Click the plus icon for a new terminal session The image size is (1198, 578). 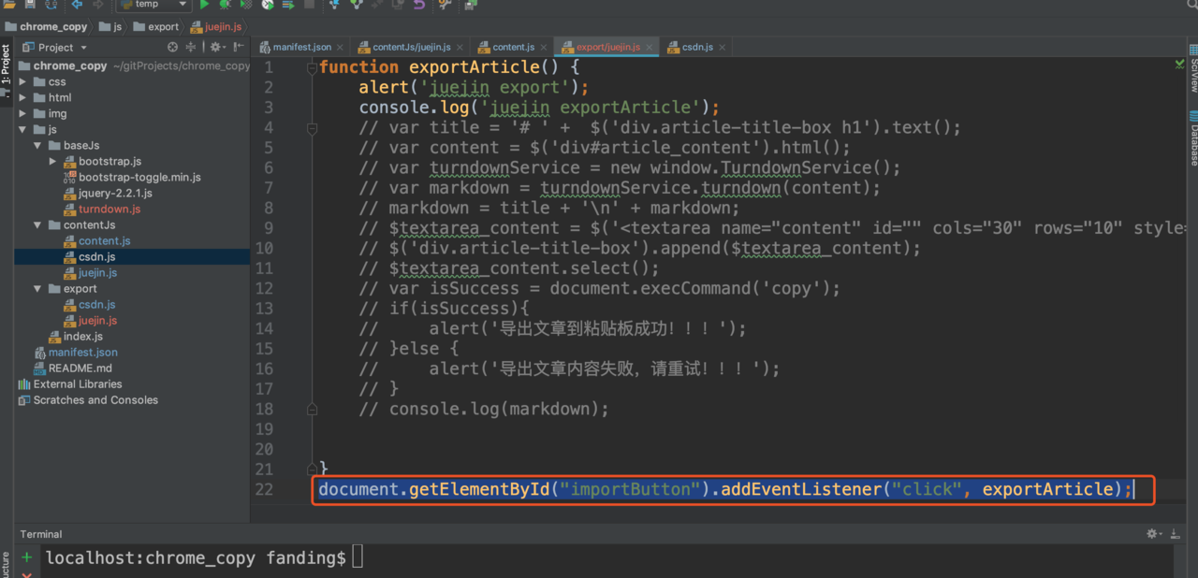pyautogui.click(x=26, y=557)
